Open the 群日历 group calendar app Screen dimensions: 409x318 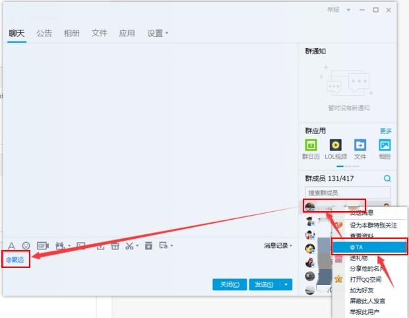tap(311, 145)
